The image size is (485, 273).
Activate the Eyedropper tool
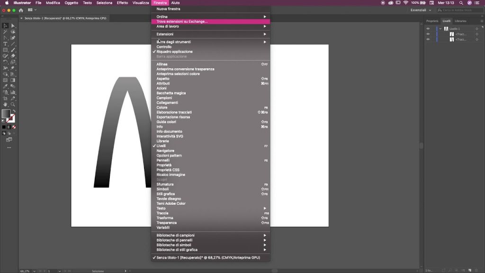5,86
